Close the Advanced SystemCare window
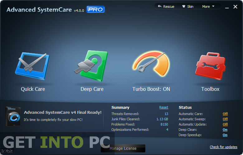This screenshot has width=243, height=155. pos(235,7)
